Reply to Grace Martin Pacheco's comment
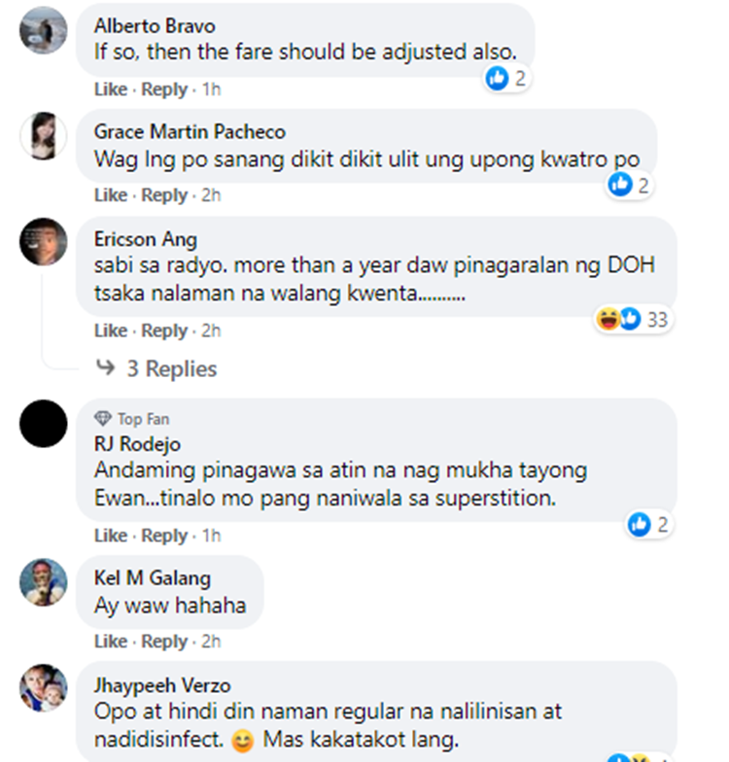The width and height of the screenshot is (729, 762). coord(164,195)
